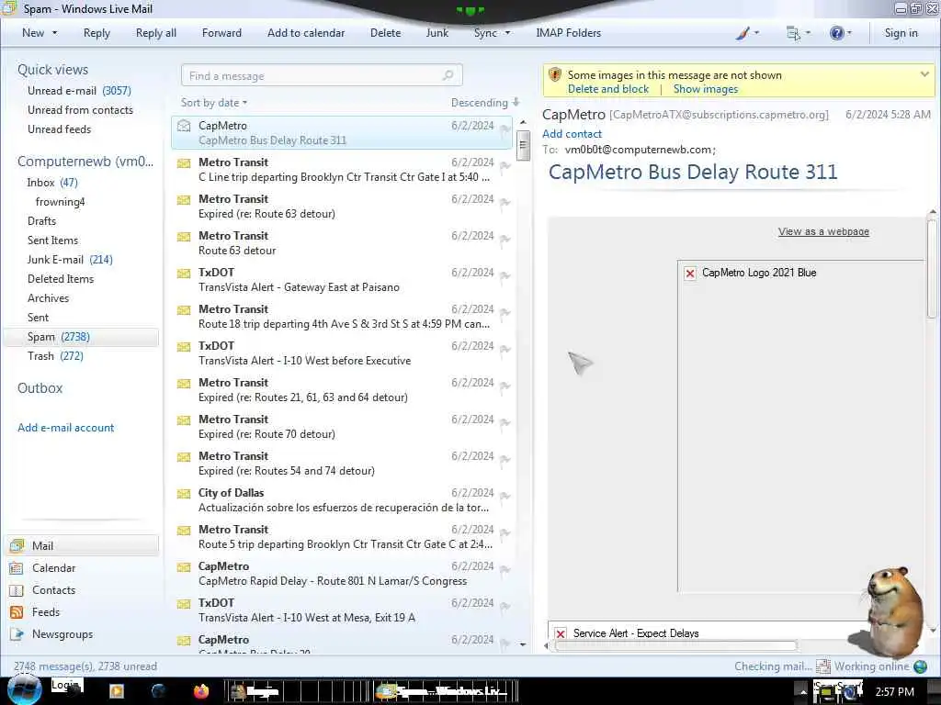Expand the Help icon dropdown arrow
Viewport: 941px width, 705px height.
tap(849, 33)
